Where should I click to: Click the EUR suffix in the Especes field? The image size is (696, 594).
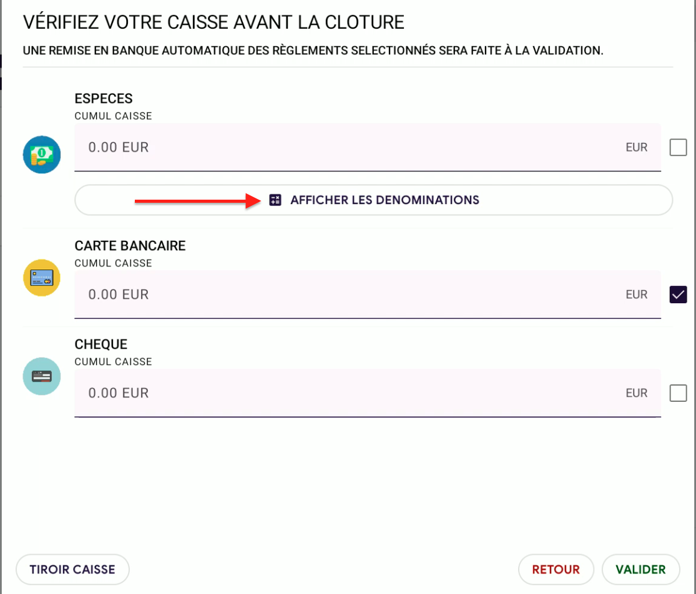point(637,148)
